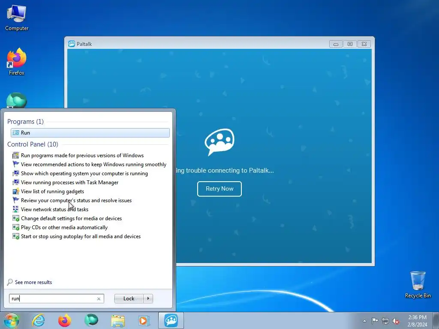Click autoplay icon beside Change default settings
The image size is (439, 329).
[x=16, y=218]
